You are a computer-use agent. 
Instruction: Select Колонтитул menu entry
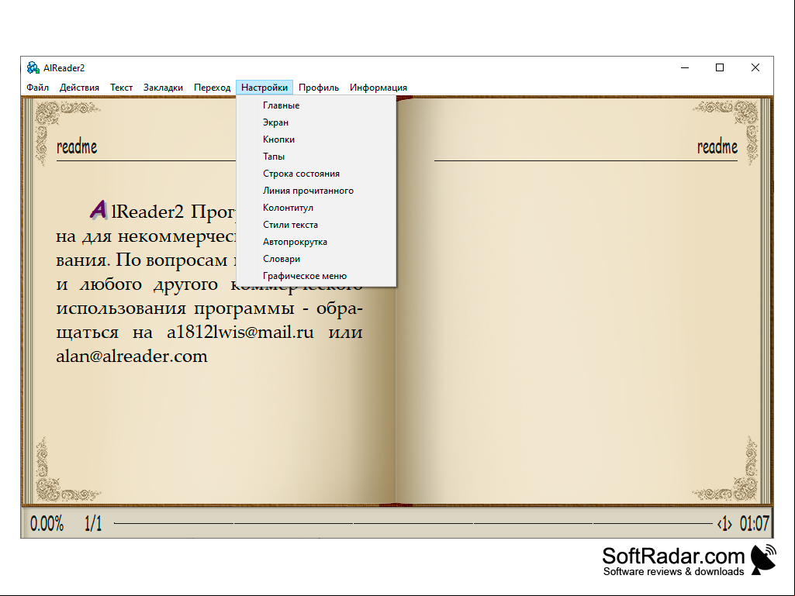(316, 208)
